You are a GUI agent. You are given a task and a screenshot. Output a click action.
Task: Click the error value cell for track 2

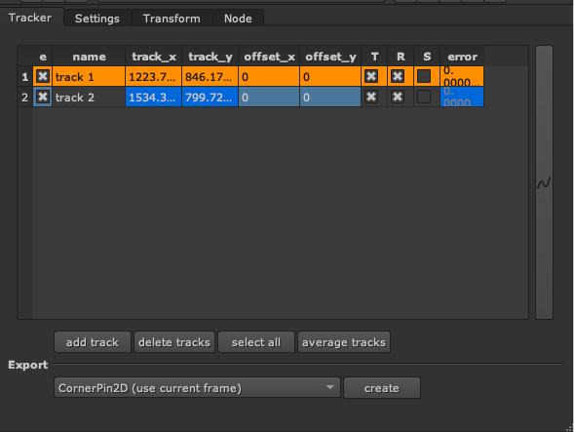[x=462, y=98]
